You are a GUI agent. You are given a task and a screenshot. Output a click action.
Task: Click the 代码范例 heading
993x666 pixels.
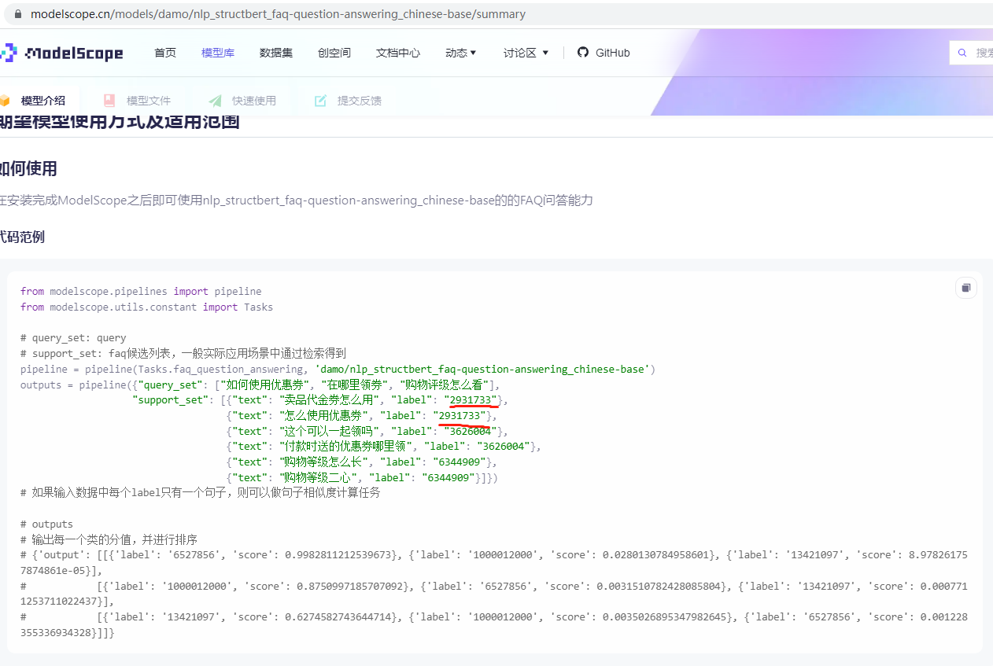[x=22, y=237]
